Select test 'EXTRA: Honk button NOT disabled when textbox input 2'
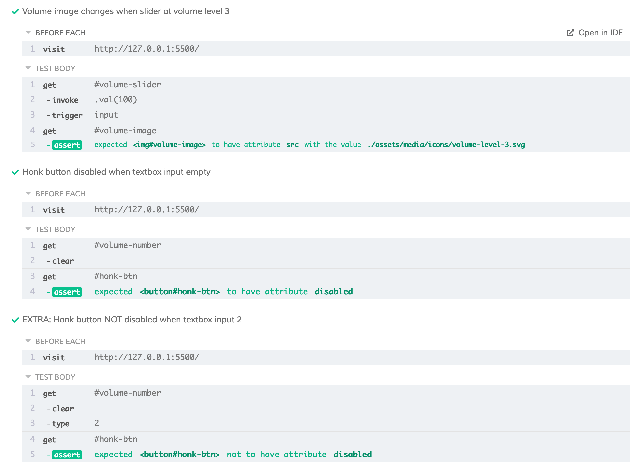 pyautogui.click(x=132, y=320)
